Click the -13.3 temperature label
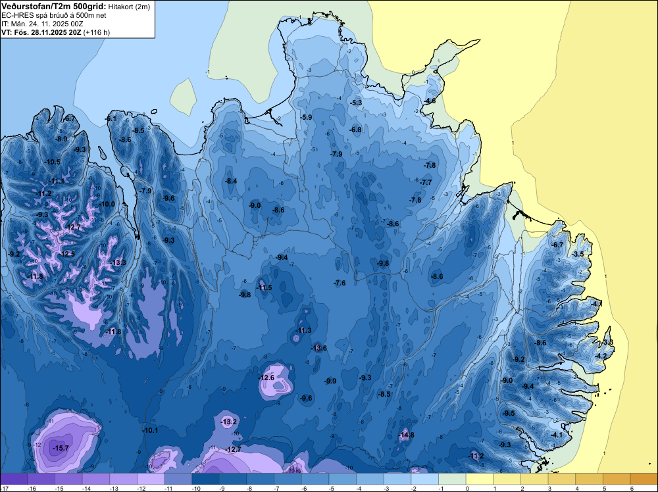The width and height of the screenshot is (658, 492). click(x=118, y=262)
